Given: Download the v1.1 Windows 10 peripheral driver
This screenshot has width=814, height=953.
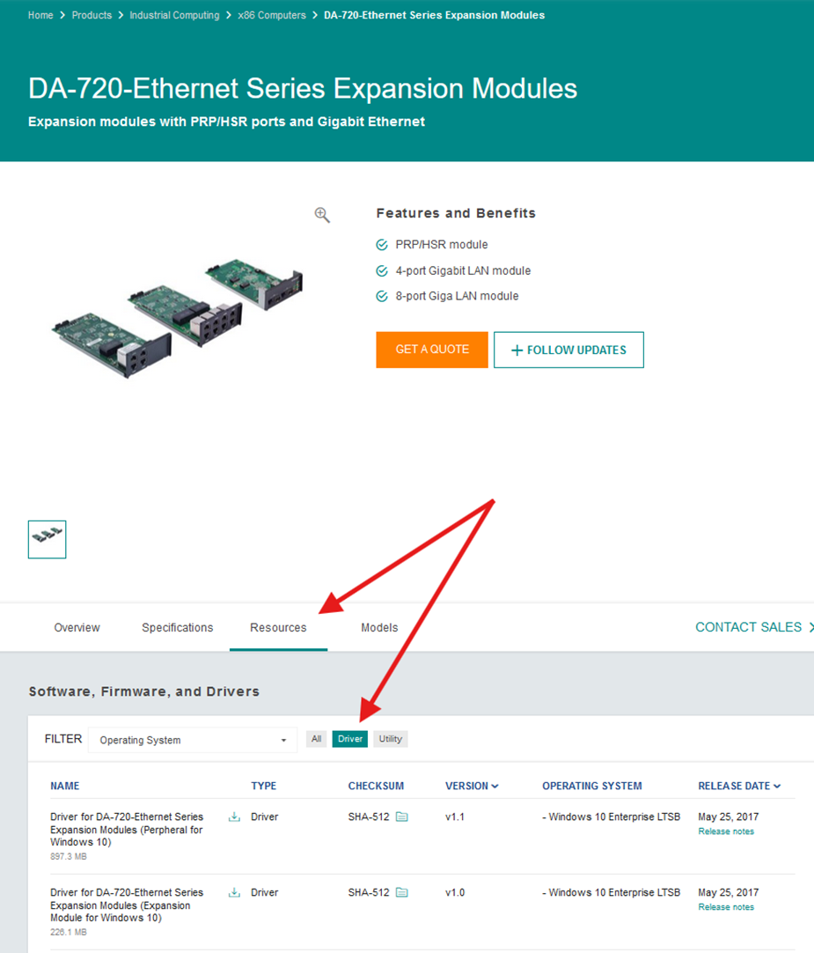Looking at the screenshot, I should click(x=234, y=817).
